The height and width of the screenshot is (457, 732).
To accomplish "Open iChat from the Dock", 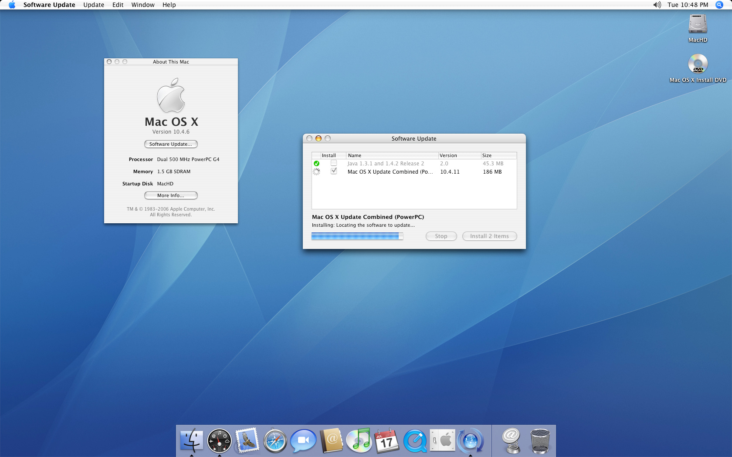I will 303,441.
